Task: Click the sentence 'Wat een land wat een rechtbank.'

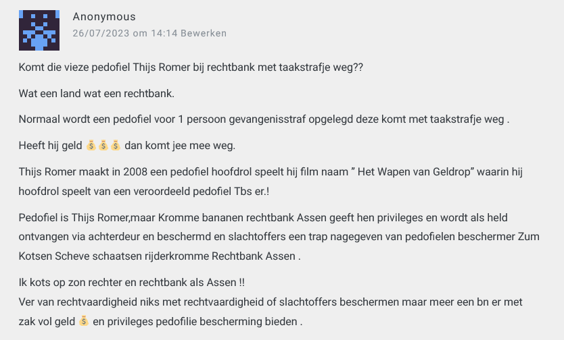Action: coord(97,94)
